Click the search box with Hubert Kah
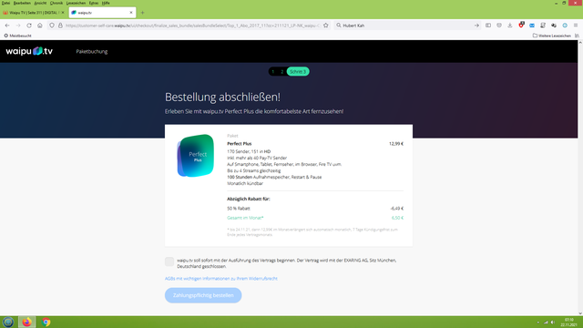Image resolution: width=583 pixels, height=328 pixels. click(x=407, y=26)
